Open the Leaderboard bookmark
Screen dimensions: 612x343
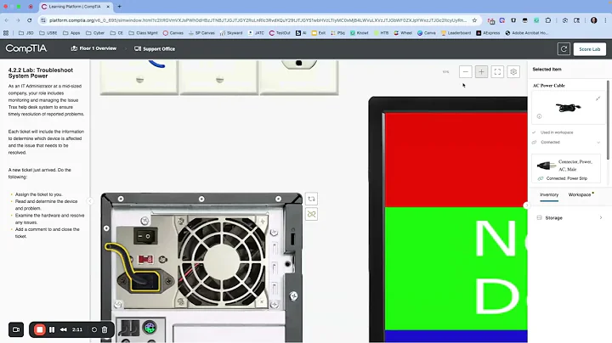[456, 33]
